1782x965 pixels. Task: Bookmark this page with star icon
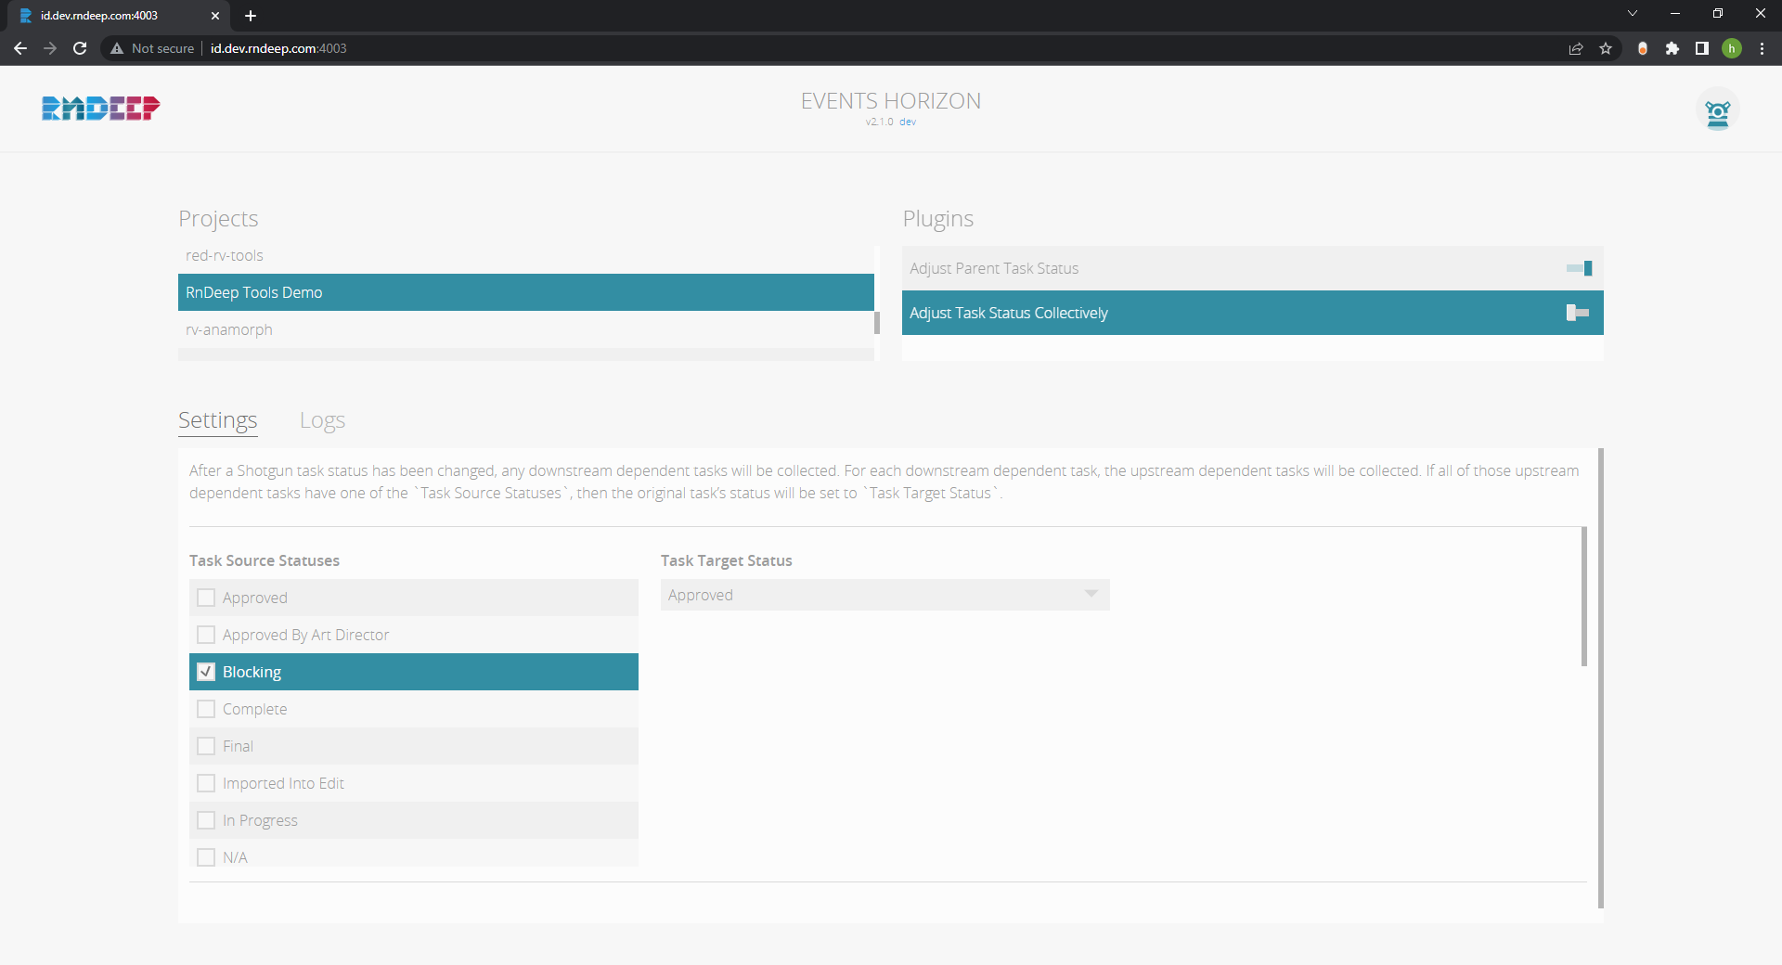(x=1606, y=48)
